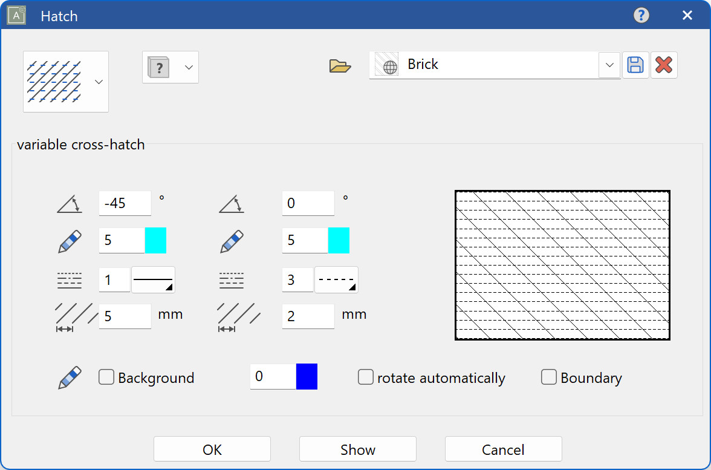Enable the Boundary checkbox
The image size is (711, 470).
point(548,377)
